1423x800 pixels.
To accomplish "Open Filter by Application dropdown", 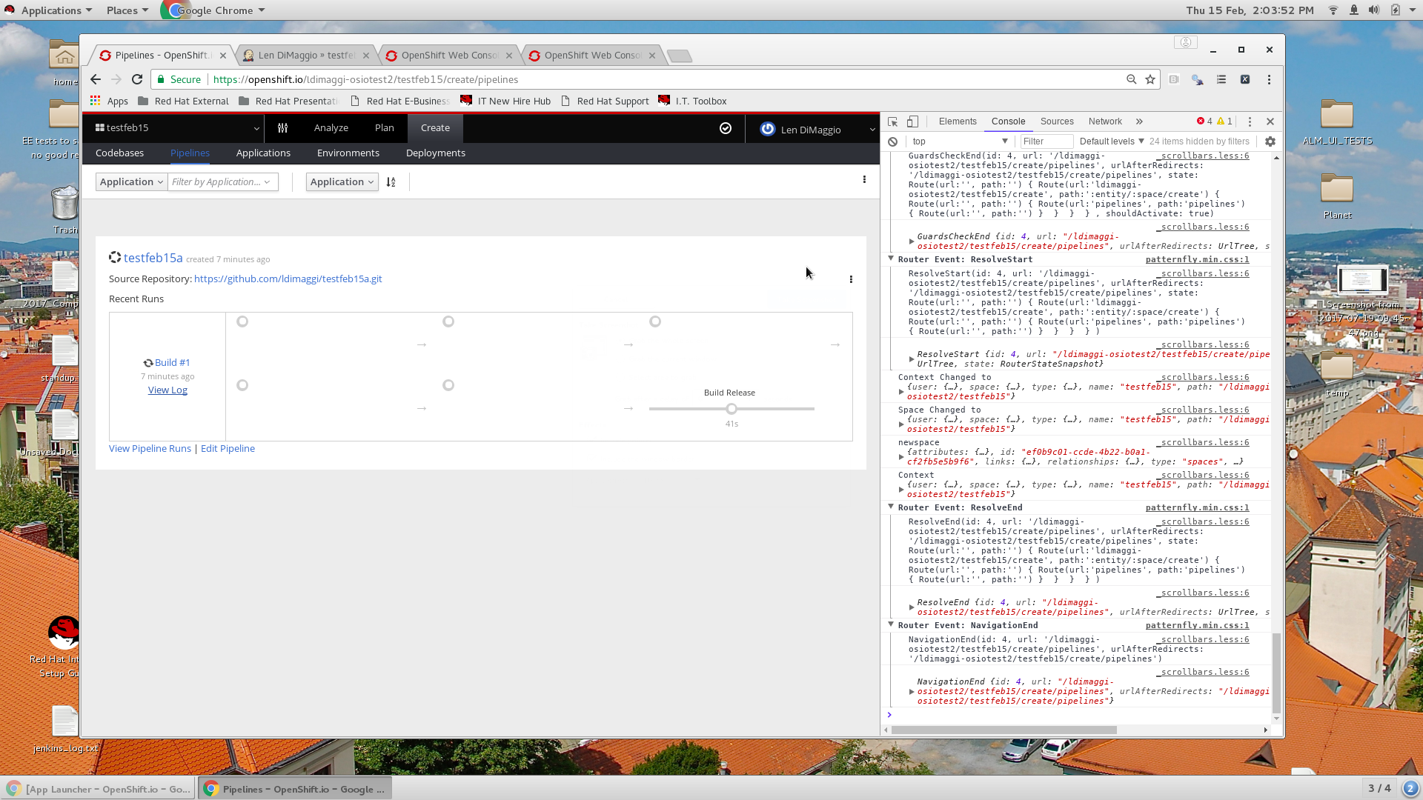I will point(222,182).
